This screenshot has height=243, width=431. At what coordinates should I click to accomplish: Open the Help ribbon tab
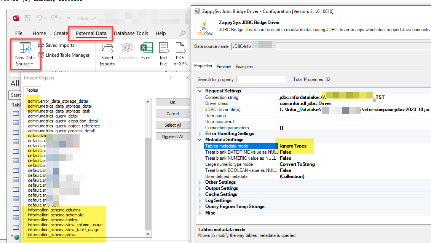click(161, 33)
